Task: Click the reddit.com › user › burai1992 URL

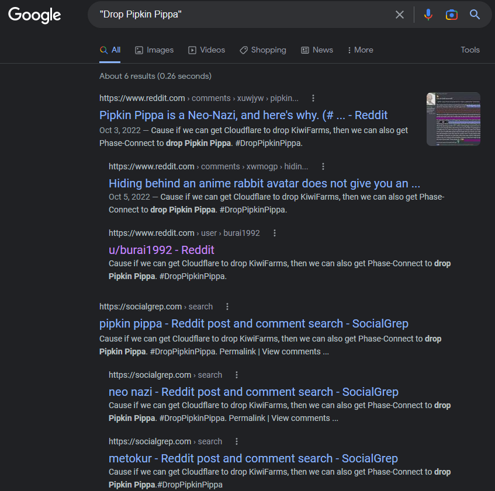Action: pos(184,233)
